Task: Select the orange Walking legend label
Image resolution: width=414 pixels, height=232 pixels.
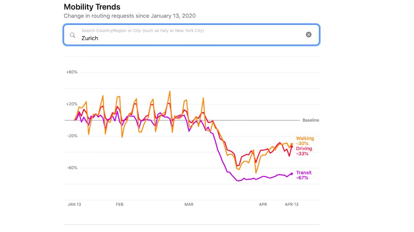Action: [x=305, y=139]
